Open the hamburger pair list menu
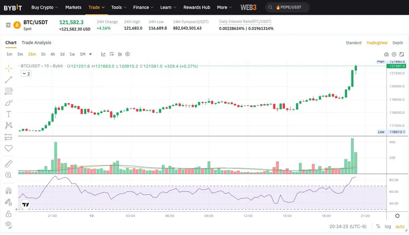Screen dimensions: 409x235 (x=8, y=25)
